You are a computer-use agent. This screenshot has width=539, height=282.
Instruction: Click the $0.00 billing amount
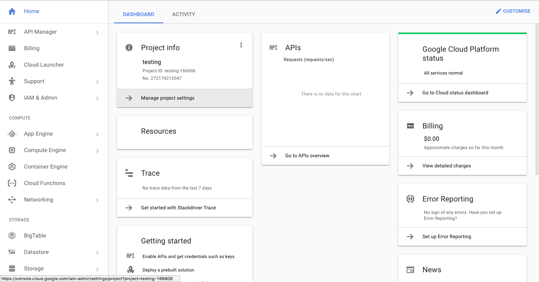click(431, 139)
